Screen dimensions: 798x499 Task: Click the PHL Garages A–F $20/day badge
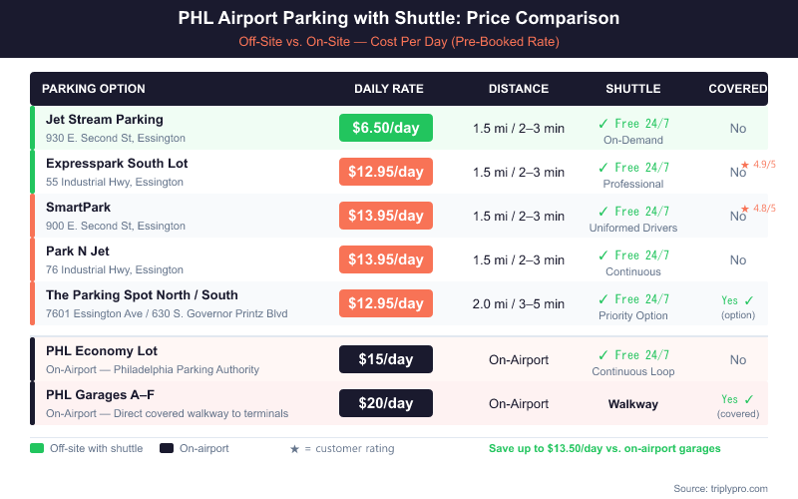[386, 403]
